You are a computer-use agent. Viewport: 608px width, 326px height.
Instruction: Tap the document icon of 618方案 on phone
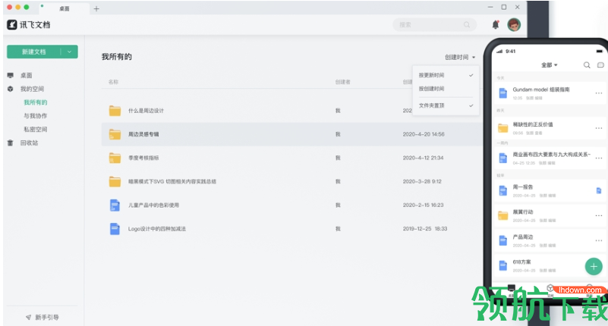(x=503, y=265)
